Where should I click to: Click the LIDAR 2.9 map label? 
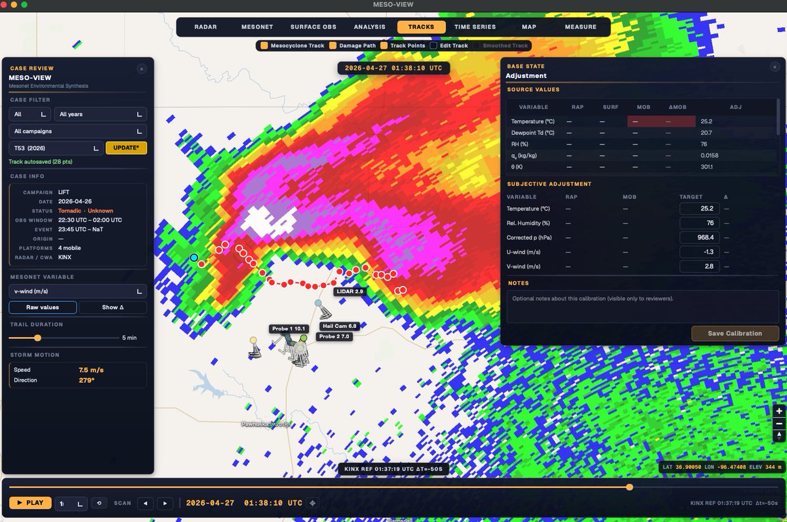click(349, 291)
